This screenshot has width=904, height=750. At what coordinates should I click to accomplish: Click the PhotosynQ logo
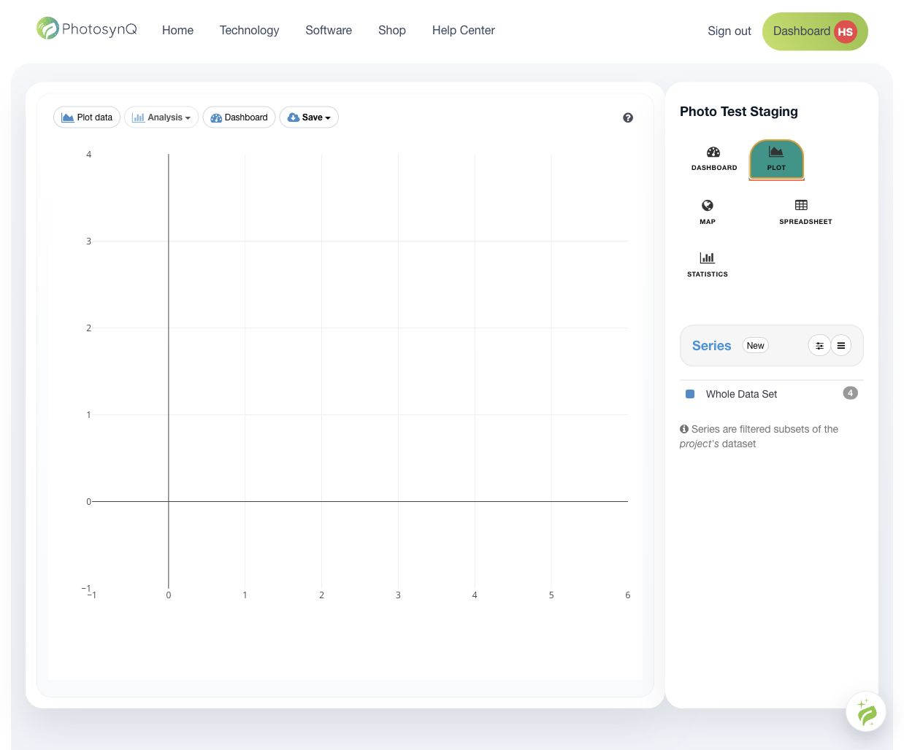[x=86, y=29]
